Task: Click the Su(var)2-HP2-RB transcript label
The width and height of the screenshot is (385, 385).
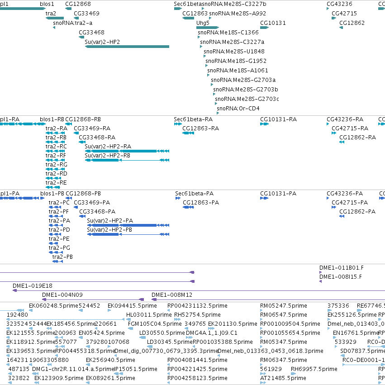Action: click(107, 156)
